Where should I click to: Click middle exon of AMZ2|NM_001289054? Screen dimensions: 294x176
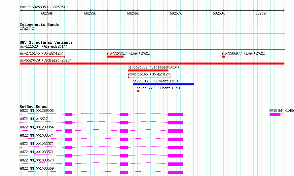click(x=124, y=131)
